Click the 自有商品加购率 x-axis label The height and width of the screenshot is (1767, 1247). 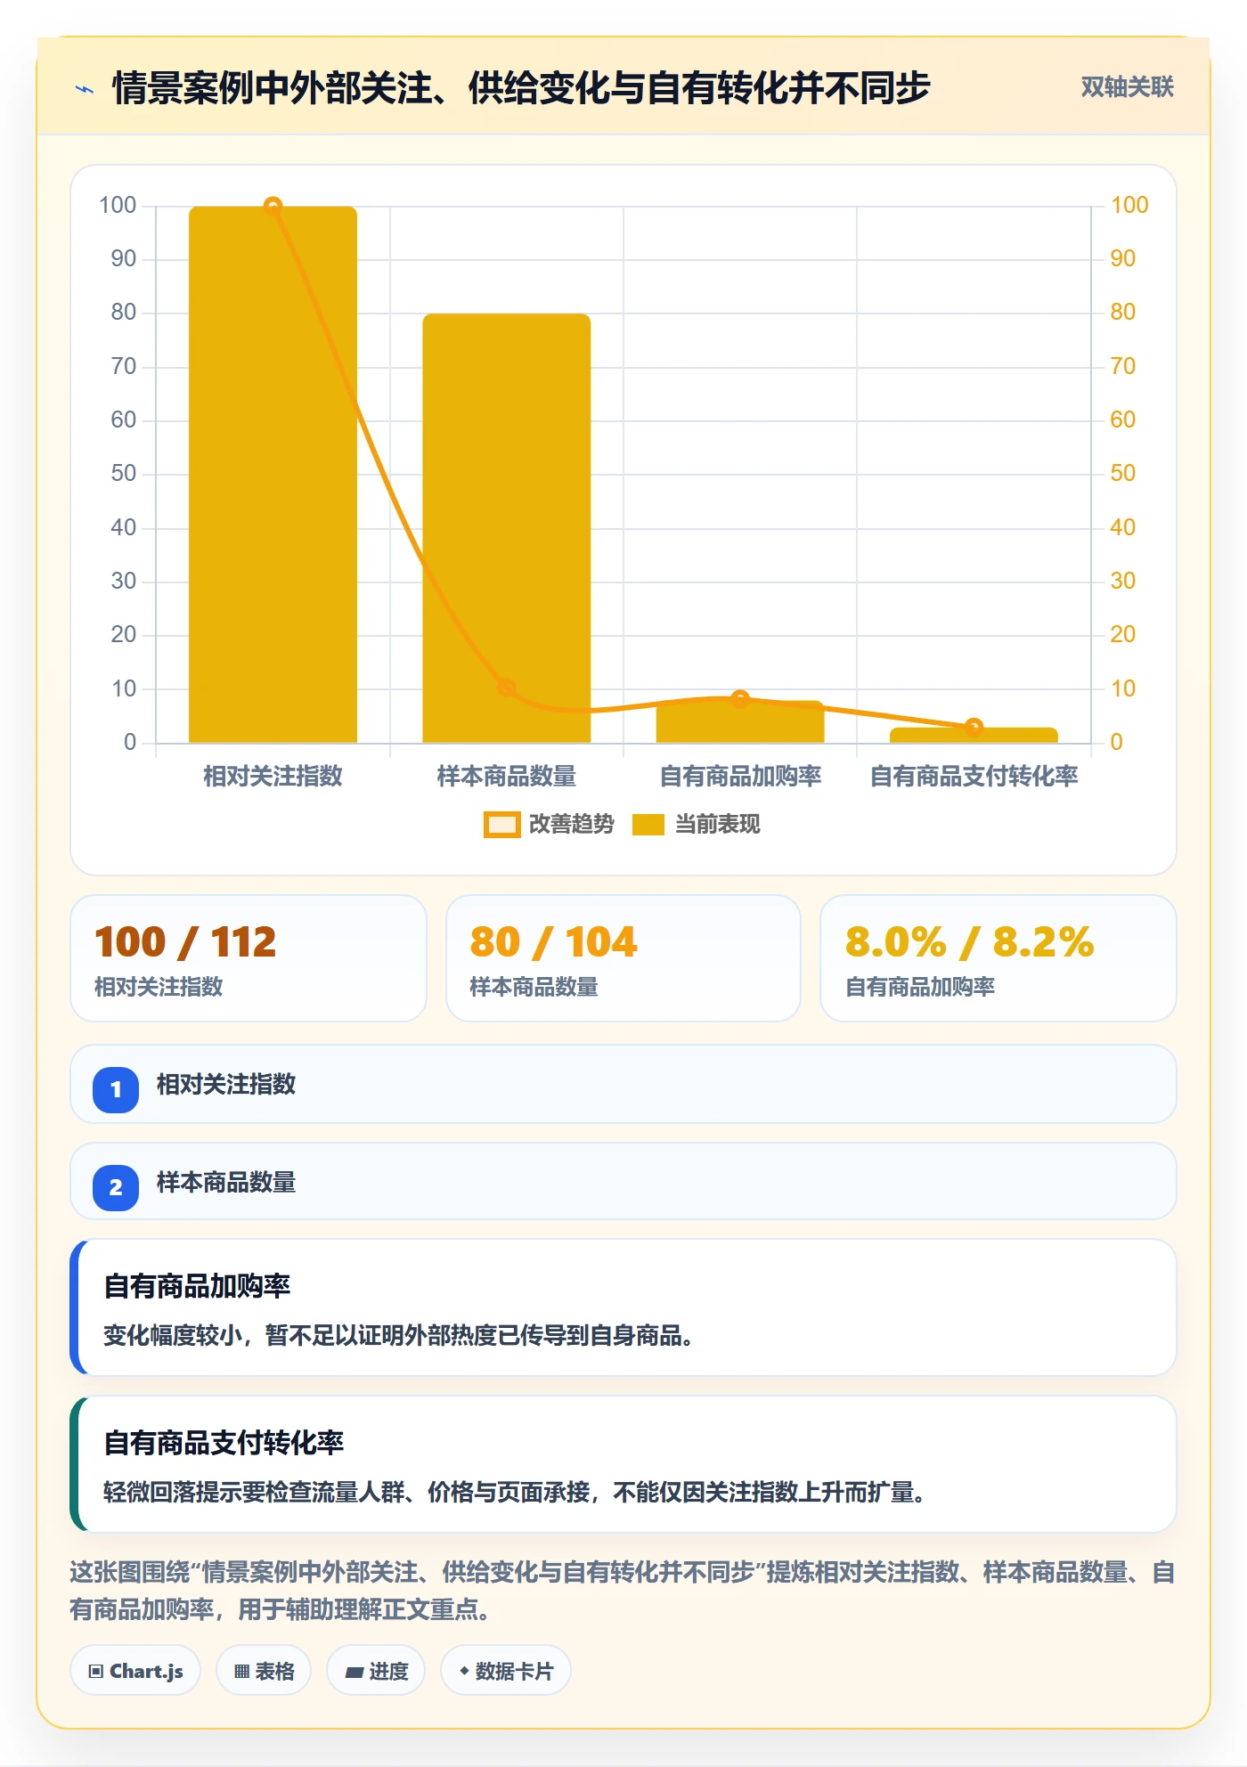(740, 777)
